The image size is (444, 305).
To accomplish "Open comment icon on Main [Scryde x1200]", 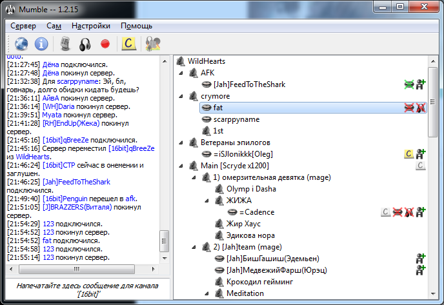I will 421,166.
